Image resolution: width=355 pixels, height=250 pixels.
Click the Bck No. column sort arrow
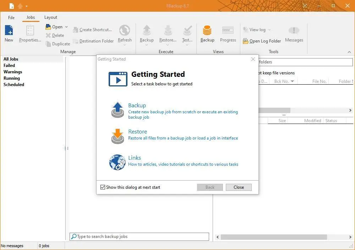click(292, 81)
